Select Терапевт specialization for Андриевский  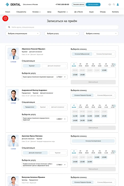coord(43,107)
